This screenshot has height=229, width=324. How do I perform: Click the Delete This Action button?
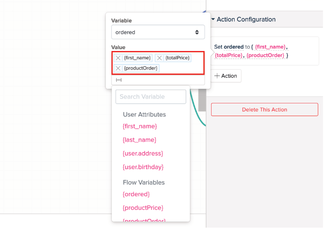pos(264,109)
